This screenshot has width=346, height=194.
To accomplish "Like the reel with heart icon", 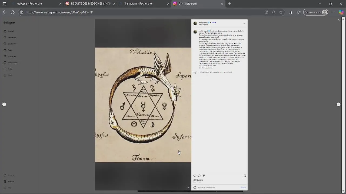I will [x=195, y=176].
